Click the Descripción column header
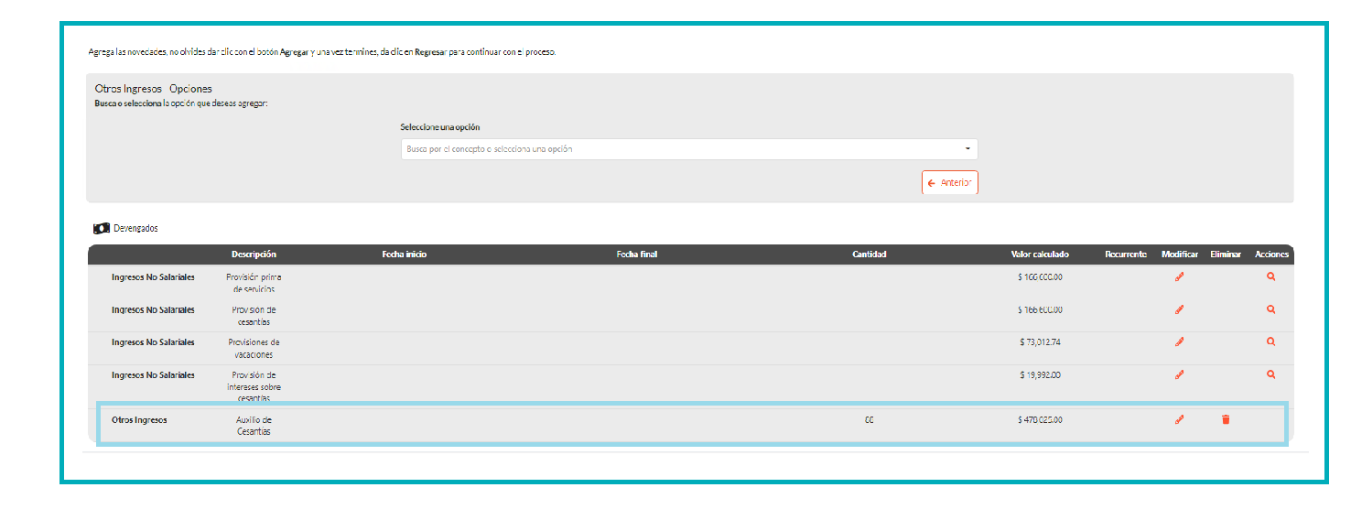Viewport: 1351px width, 520px height. pyautogui.click(x=254, y=255)
